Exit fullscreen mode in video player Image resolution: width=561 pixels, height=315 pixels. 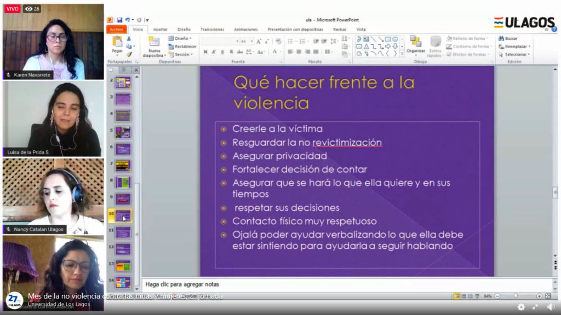(535, 307)
